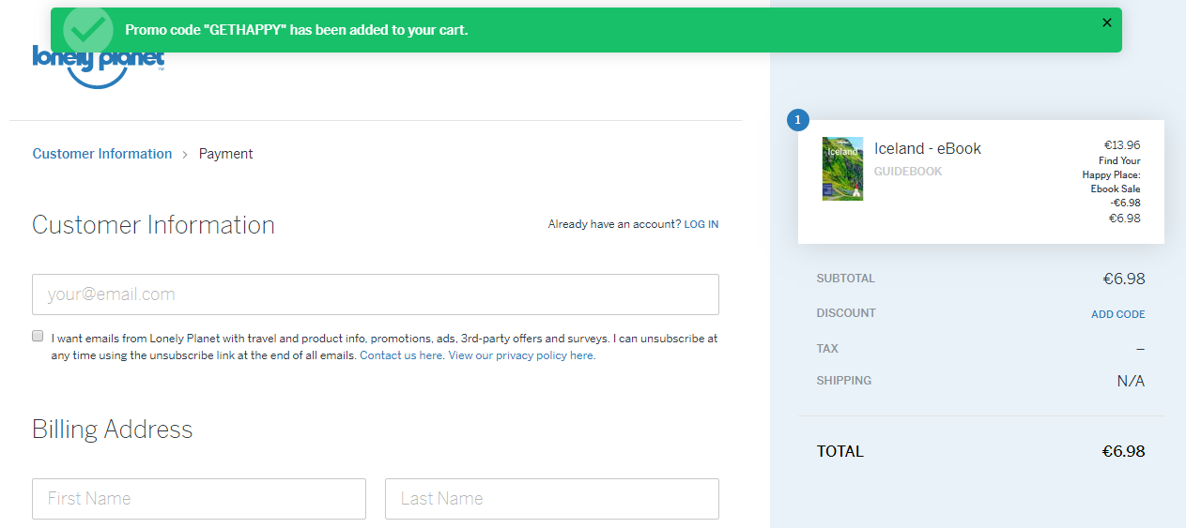Screen dimensions: 1186x528
Task: Focus the email address input field
Action: 376,294
